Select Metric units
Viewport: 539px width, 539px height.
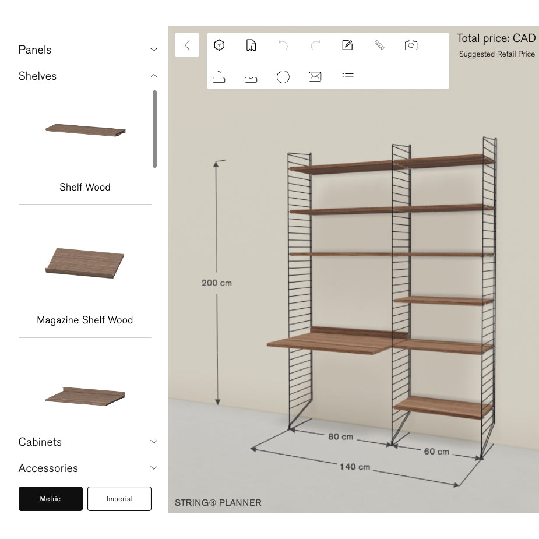(51, 499)
